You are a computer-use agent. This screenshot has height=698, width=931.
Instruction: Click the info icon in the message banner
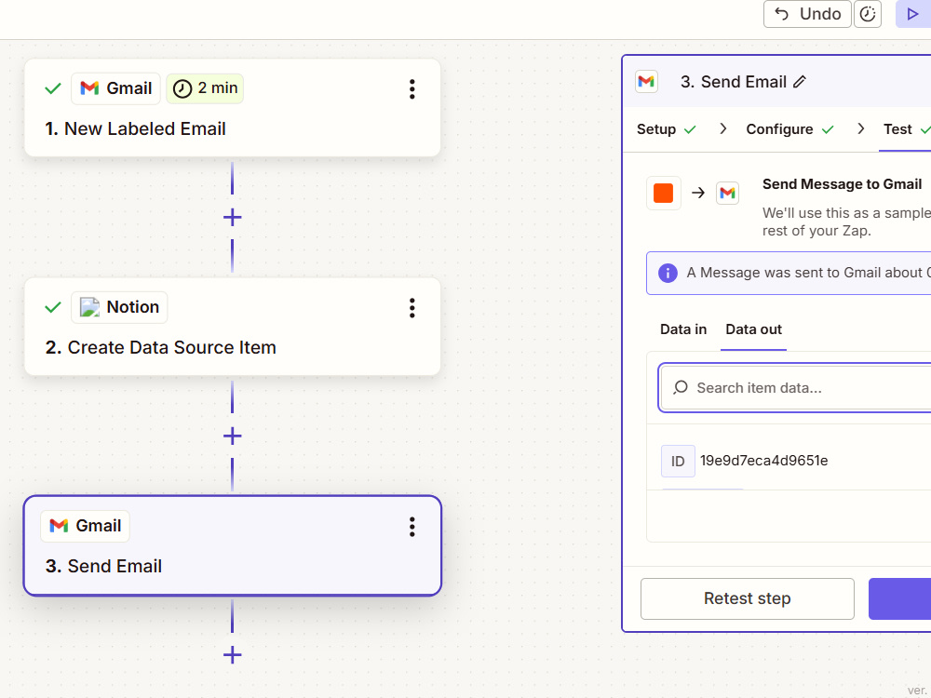tap(668, 273)
